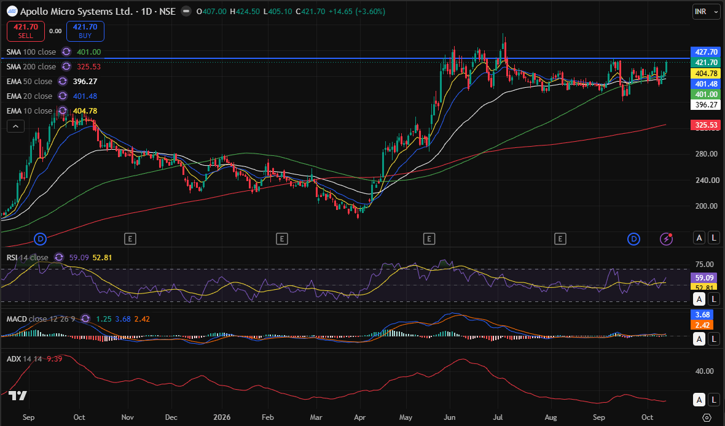Select the SMA 100 close indicator label
Image resolution: width=725 pixels, height=426 pixels.
pyautogui.click(x=31, y=52)
